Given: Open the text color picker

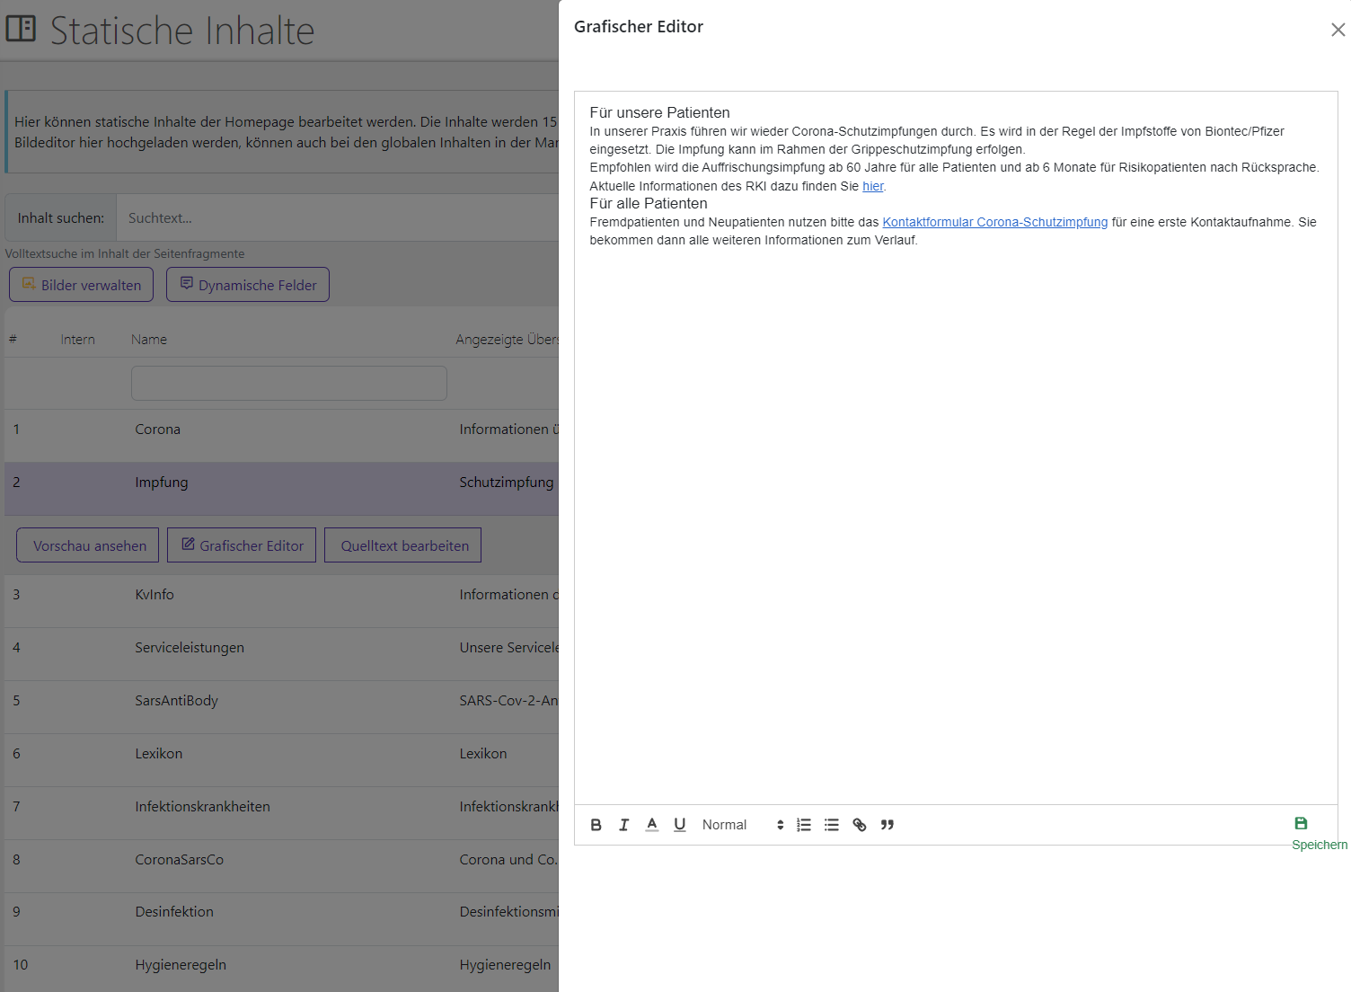Looking at the screenshot, I should 652,825.
